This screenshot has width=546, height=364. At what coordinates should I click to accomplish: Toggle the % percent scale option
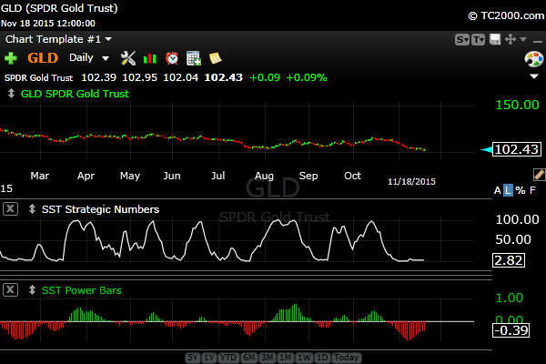click(x=520, y=190)
